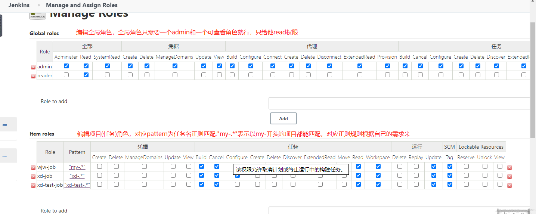Enable credentials ManageDomains for reader role
Image resolution: width=536 pixels, height=214 pixels.
[x=175, y=75]
